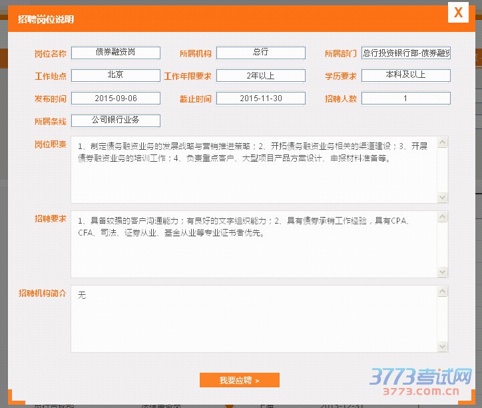Focus the 所属部门 field
The width and height of the screenshot is (482, 408).
(x=406, y=53)
